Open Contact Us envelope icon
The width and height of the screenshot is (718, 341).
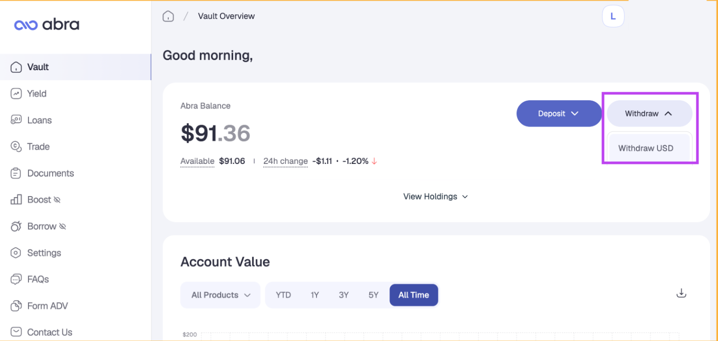coord(16,332)
